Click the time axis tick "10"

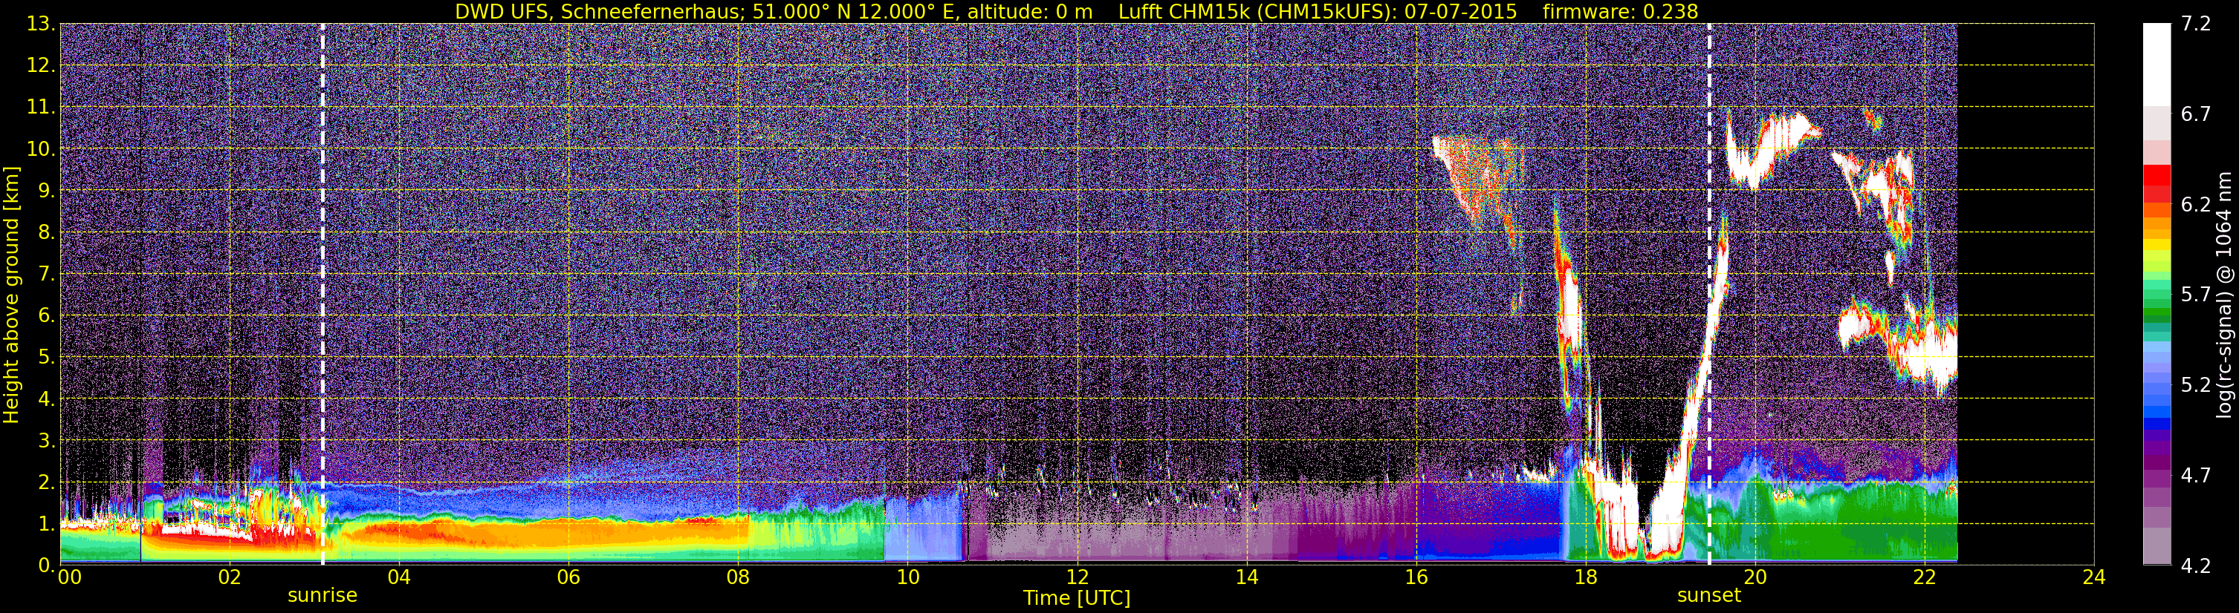(907, 577)
